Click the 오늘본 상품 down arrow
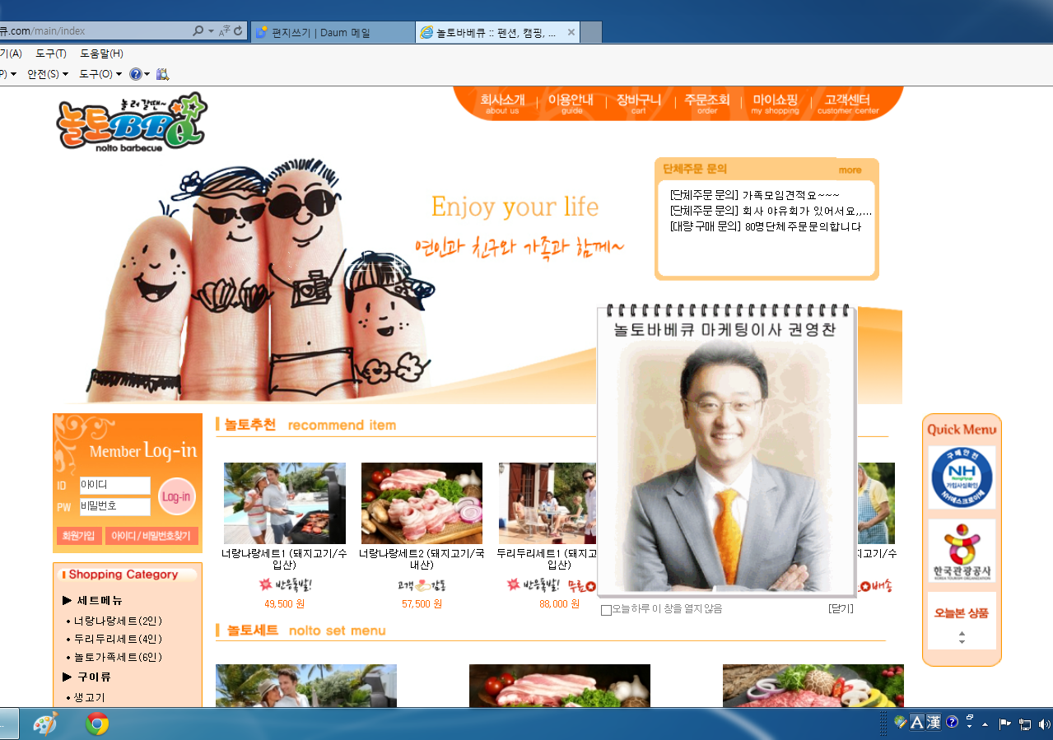 point(962,642)
